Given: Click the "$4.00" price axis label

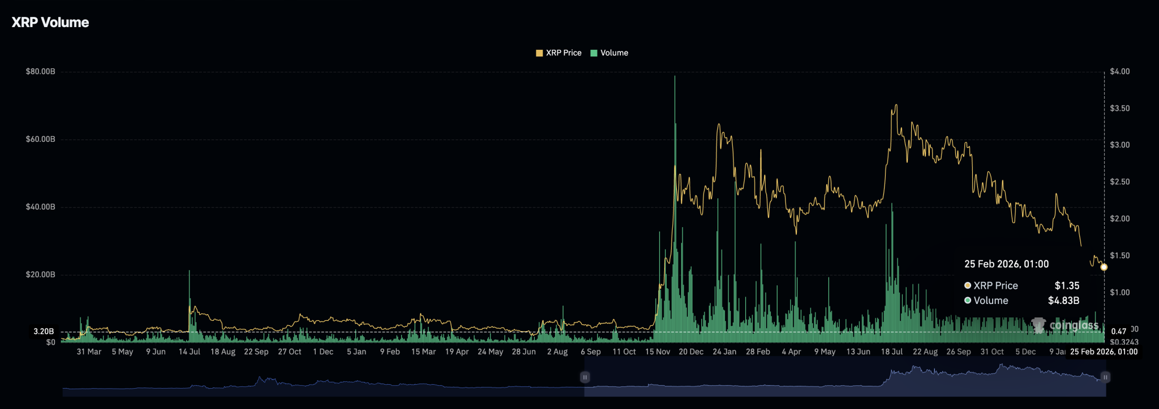Looking at the screenshot, I should [1119, 72].
